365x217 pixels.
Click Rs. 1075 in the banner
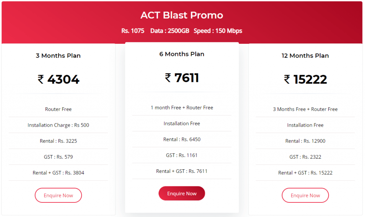point(133,31)
